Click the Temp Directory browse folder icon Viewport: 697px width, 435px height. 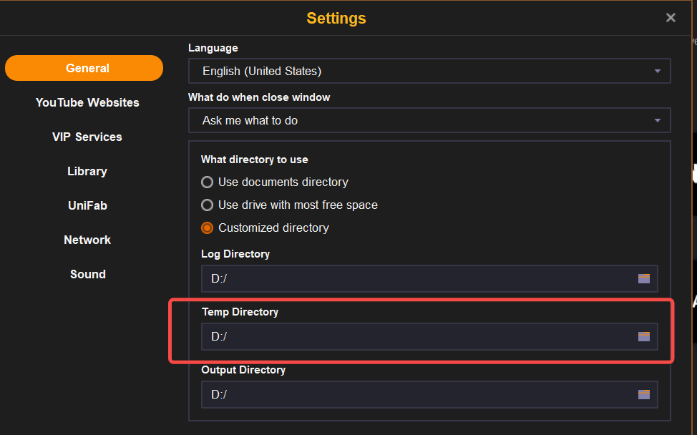pos(644,336)
